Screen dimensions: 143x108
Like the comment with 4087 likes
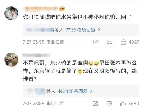point(123,42)
